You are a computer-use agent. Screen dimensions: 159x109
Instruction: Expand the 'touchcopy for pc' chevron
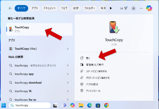pos(68,99)
